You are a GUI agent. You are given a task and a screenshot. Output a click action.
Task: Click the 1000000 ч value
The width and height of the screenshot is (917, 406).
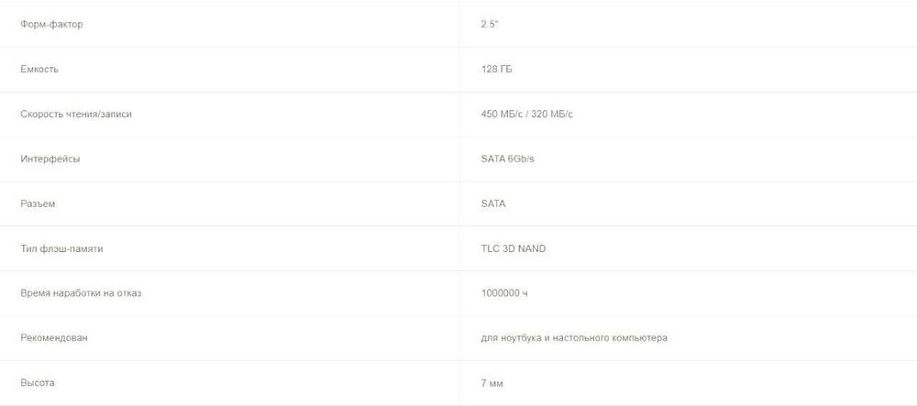click(x=503, y=293)
